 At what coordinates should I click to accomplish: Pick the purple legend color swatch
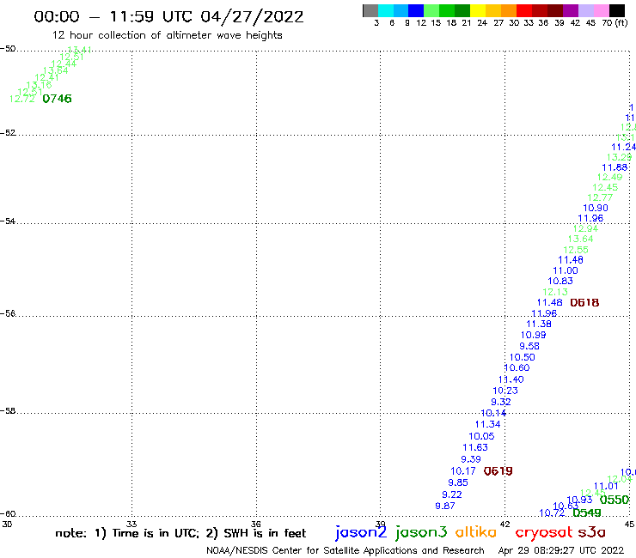pos(571,10)
